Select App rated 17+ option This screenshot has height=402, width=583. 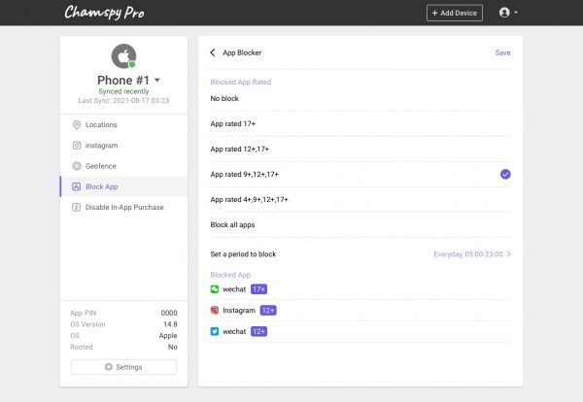(360, 123)
